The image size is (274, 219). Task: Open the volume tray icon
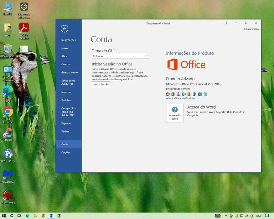click(246, 216)
